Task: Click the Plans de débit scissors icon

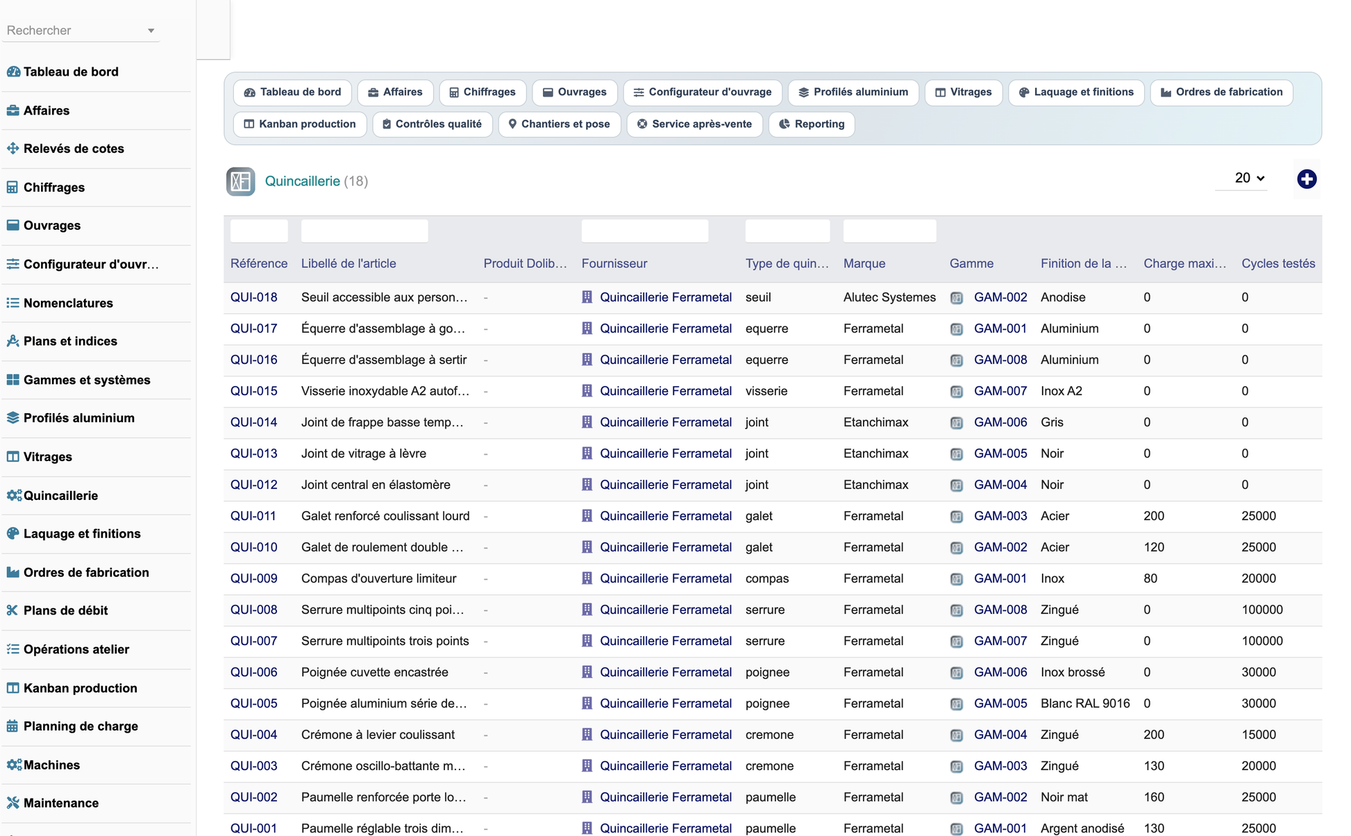Action: (x=12, y=610)
